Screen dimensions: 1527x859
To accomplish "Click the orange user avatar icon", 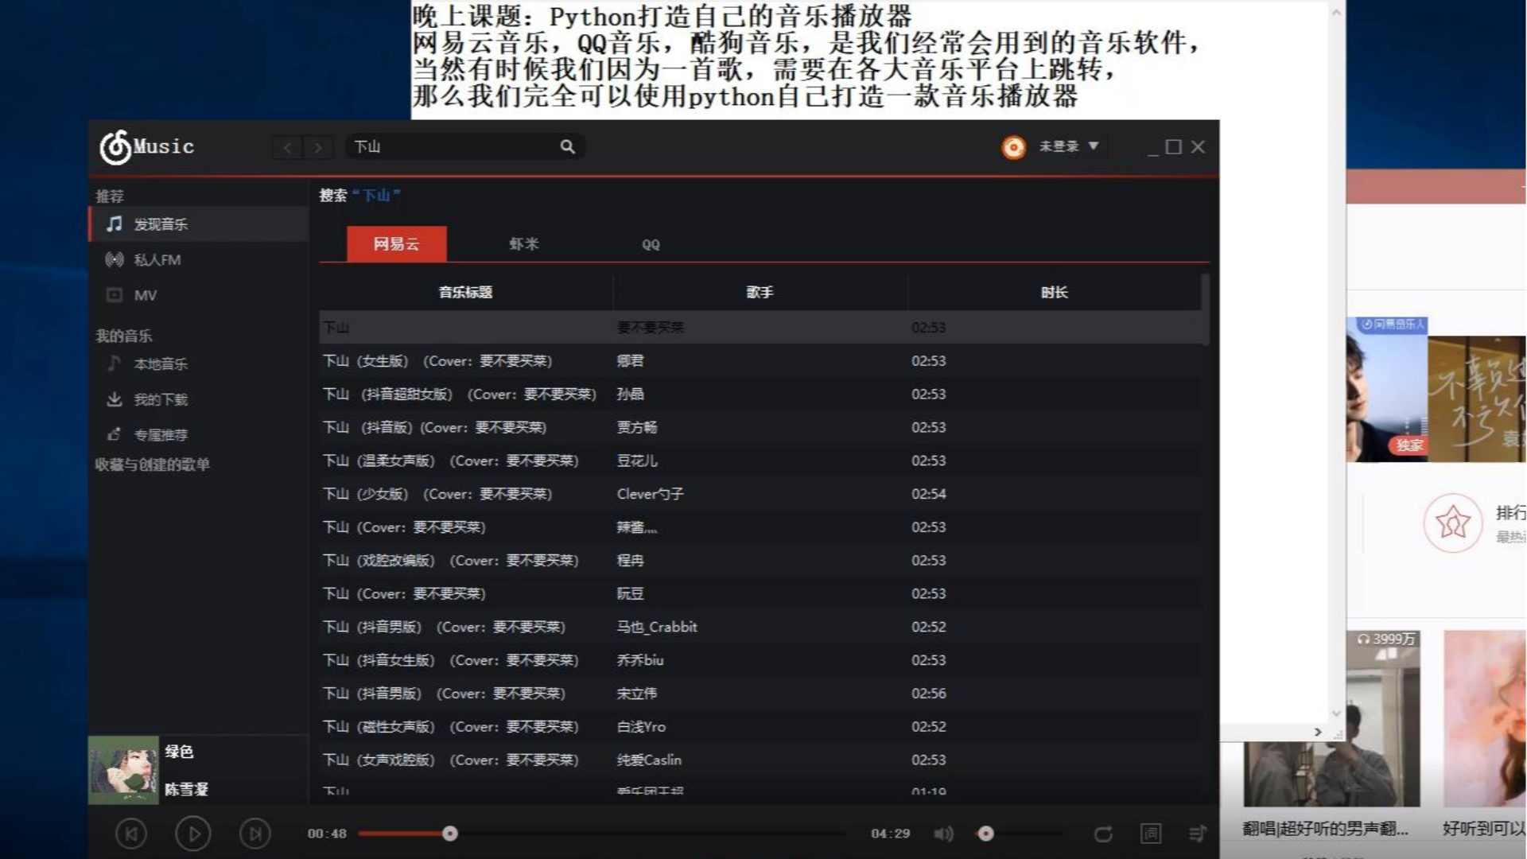I will point(1013,147).
